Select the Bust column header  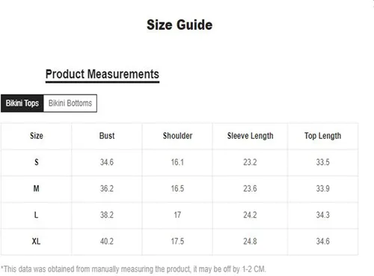tap(107, 136)
